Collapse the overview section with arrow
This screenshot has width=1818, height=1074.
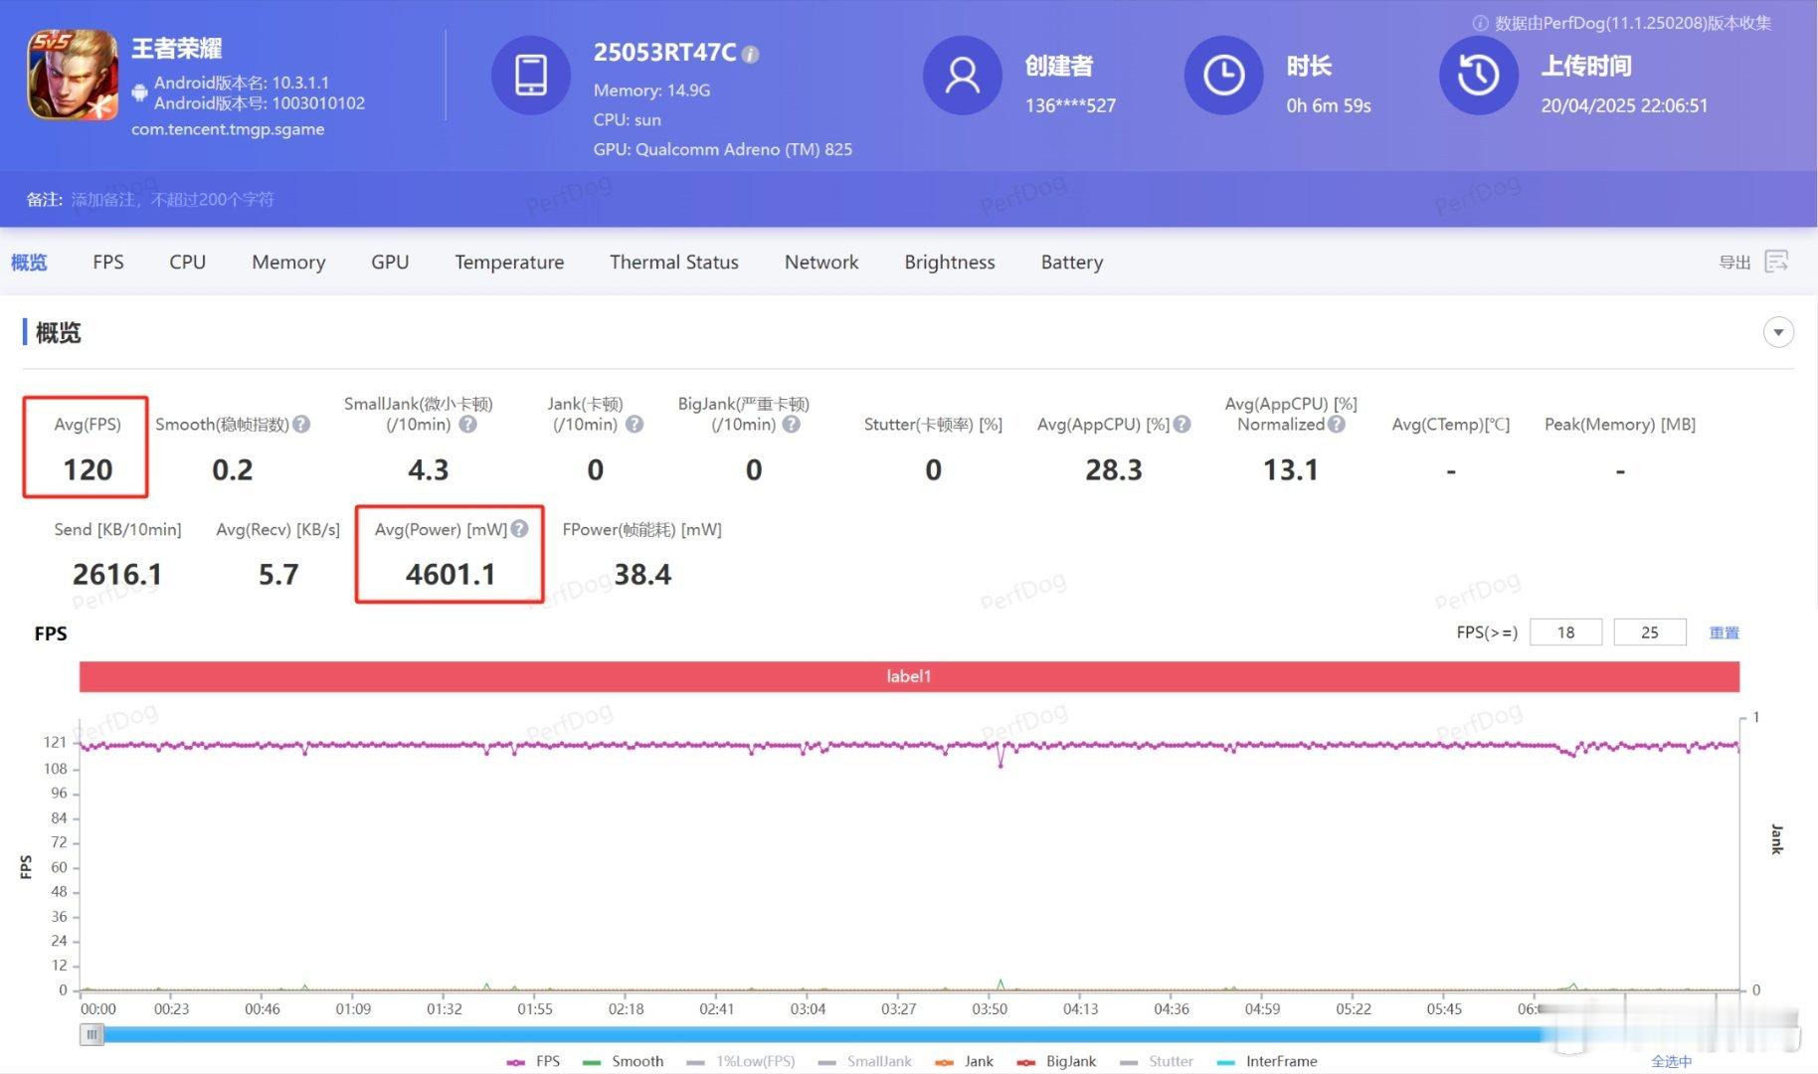(1778, 332)
